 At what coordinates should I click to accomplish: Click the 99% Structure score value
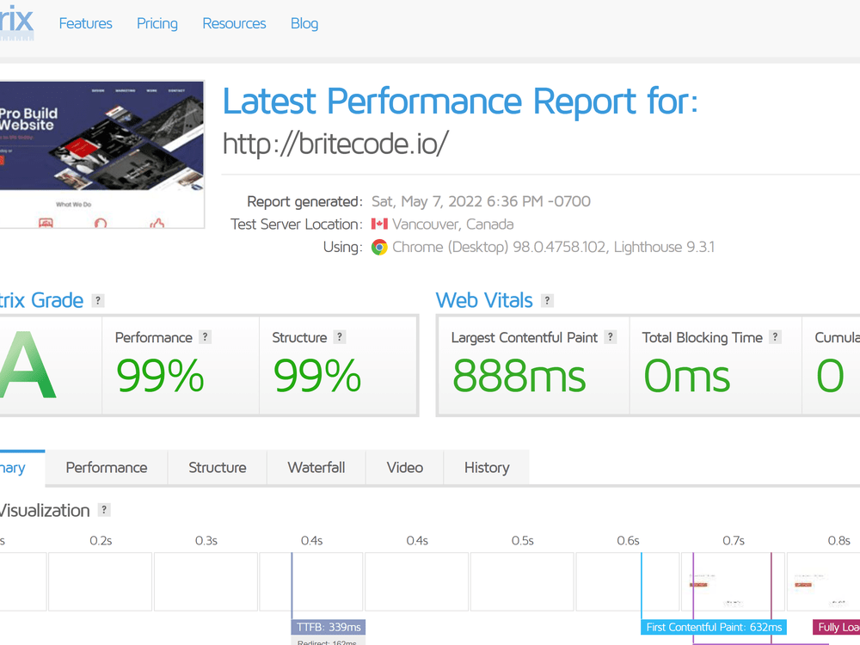[317, 377]
